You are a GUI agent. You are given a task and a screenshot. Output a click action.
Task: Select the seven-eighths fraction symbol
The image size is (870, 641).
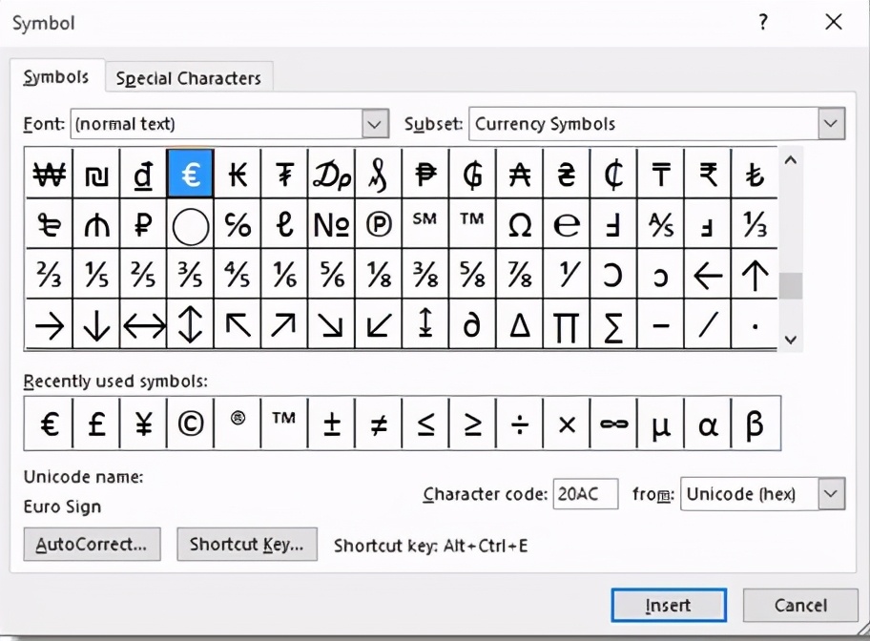coord(519,274)
